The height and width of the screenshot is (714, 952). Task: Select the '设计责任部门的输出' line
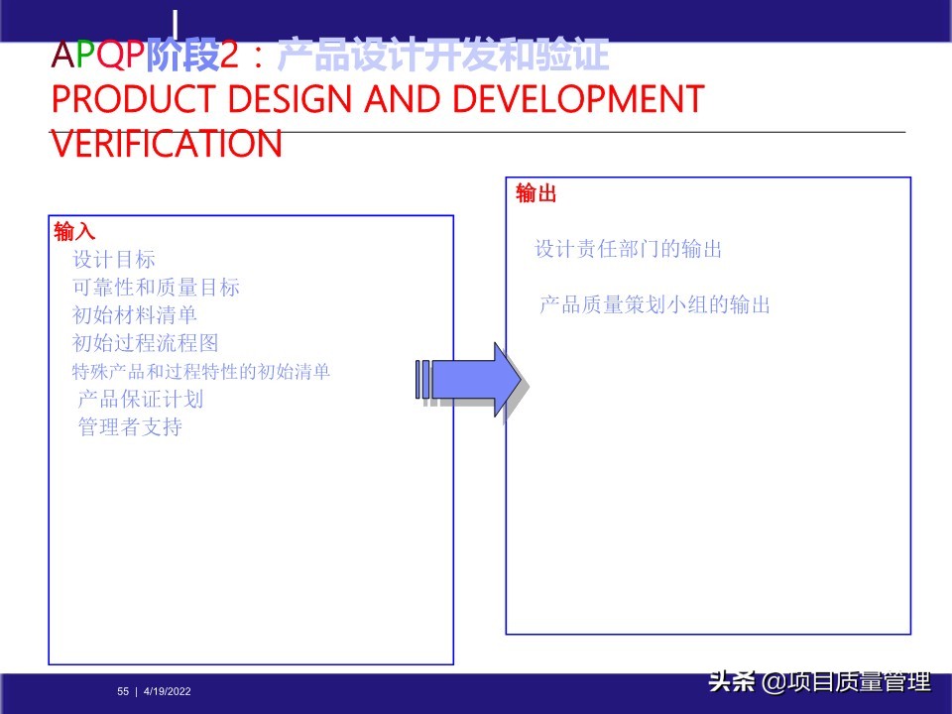tap(628, 249)
